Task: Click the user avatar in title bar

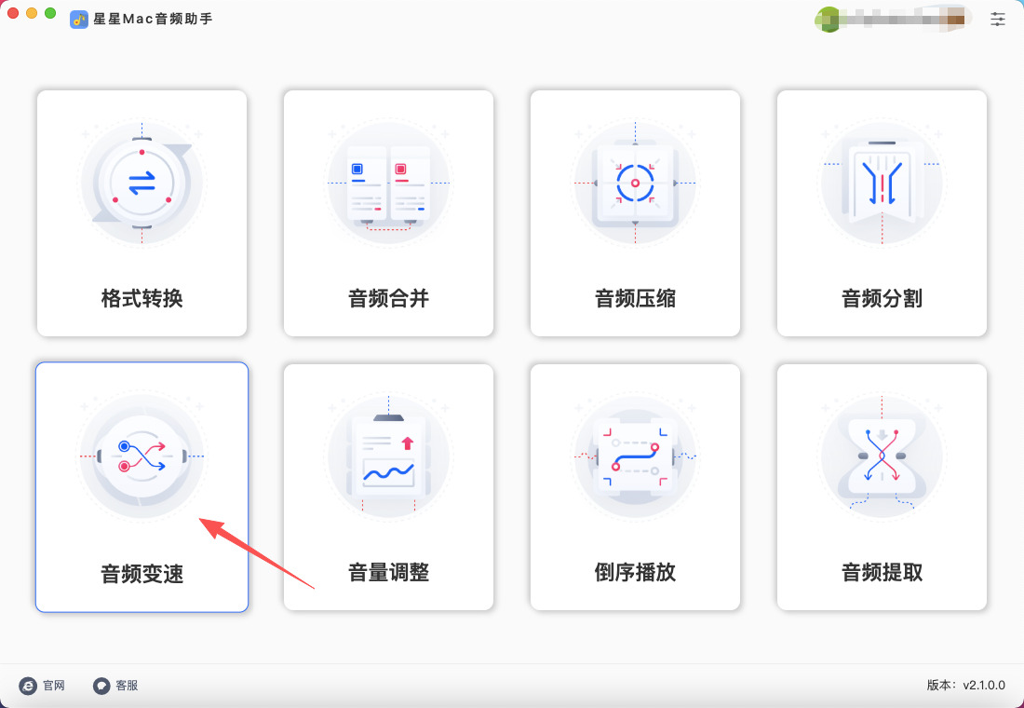Action: coord(828,19)
